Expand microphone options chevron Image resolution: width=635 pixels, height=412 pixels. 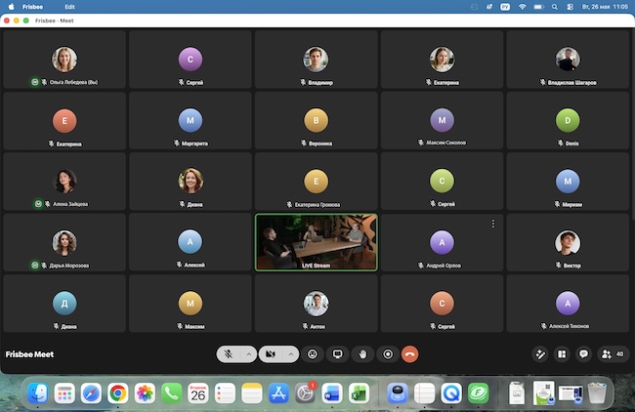click(249, 354)
